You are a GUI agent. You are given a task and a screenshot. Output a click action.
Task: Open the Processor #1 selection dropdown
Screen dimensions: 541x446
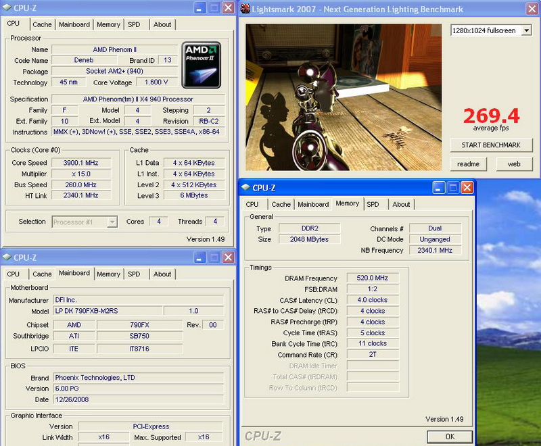click(112, 222)
